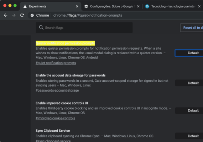Click the Chrome site info icon

32,15
